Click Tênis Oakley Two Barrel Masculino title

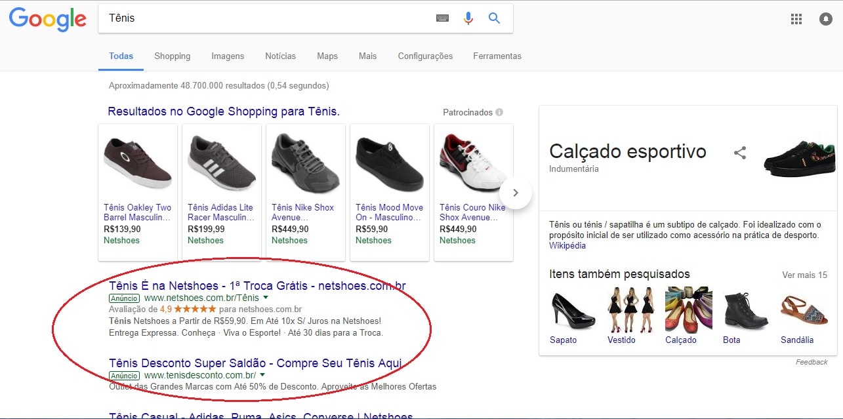point(138,212)
